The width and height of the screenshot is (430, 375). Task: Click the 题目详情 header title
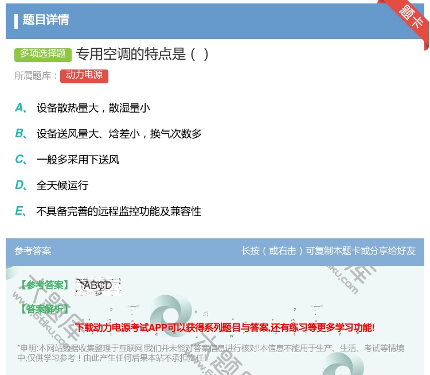pyautogui.click(x=46, y=20)
